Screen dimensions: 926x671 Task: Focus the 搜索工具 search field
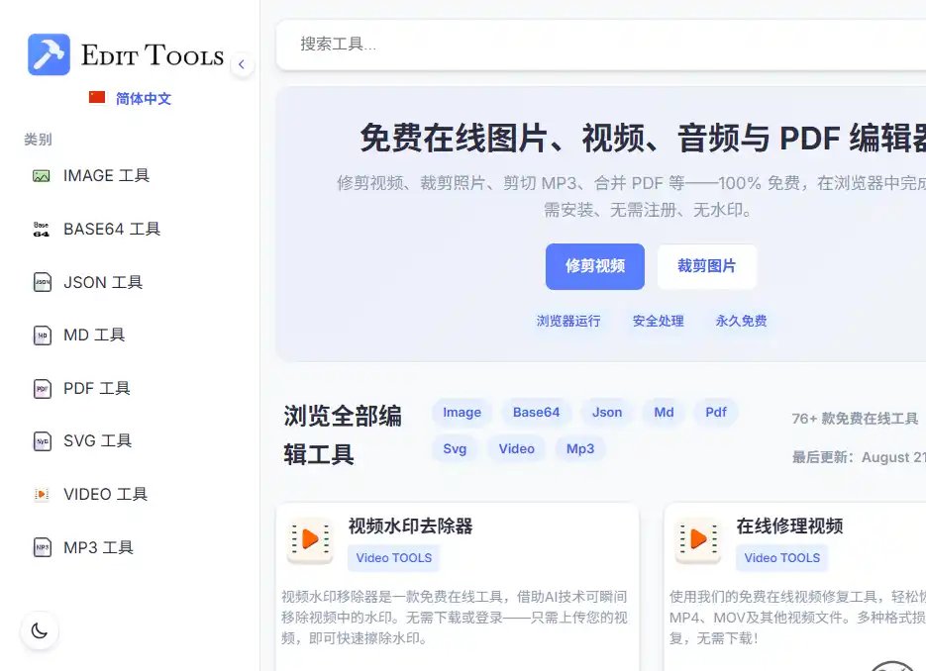[x=600, y=45]
